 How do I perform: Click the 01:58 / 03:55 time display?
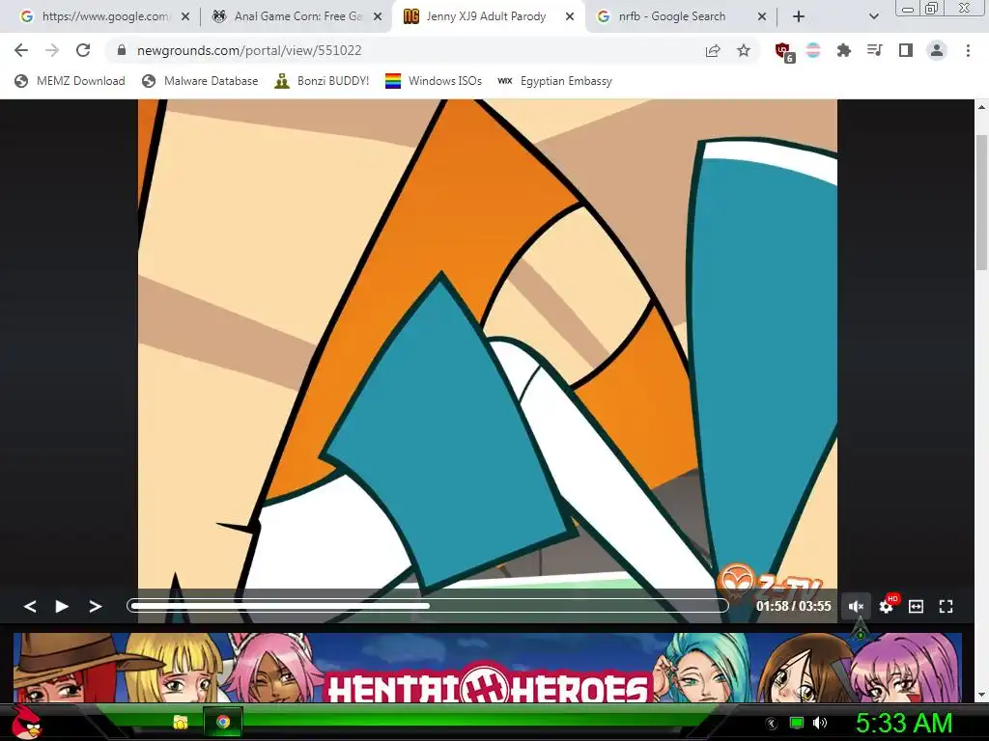tap(794, 606)
